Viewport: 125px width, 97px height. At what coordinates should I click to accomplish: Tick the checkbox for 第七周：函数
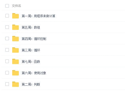pos(7,61)
